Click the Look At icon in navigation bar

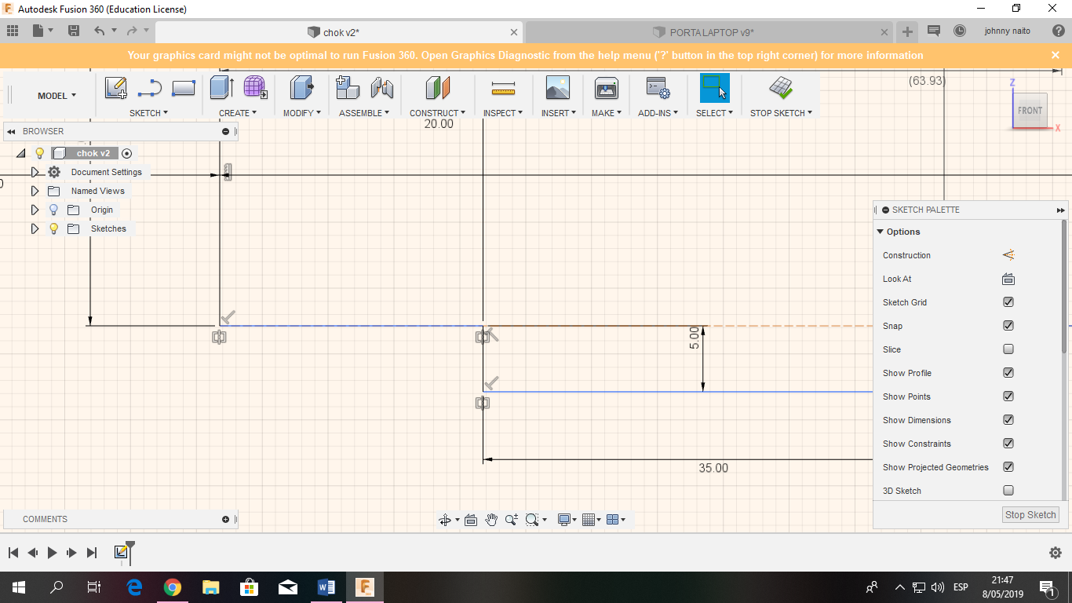click(x=471, y=519)
